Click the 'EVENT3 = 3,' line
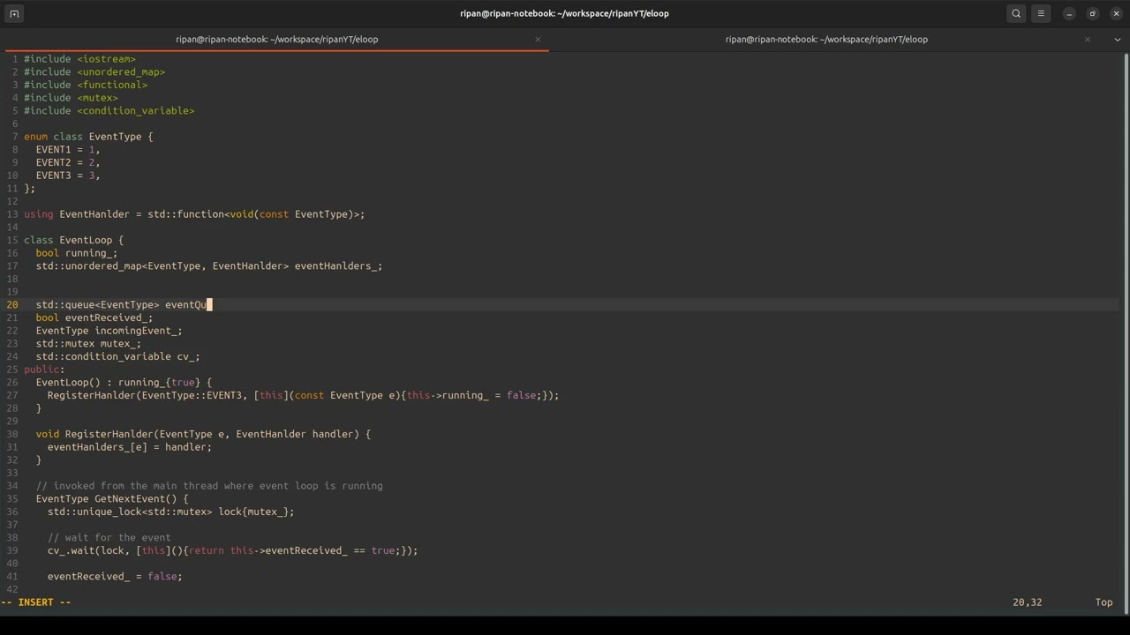This screenshot has height=635, width=1130. 68,176
